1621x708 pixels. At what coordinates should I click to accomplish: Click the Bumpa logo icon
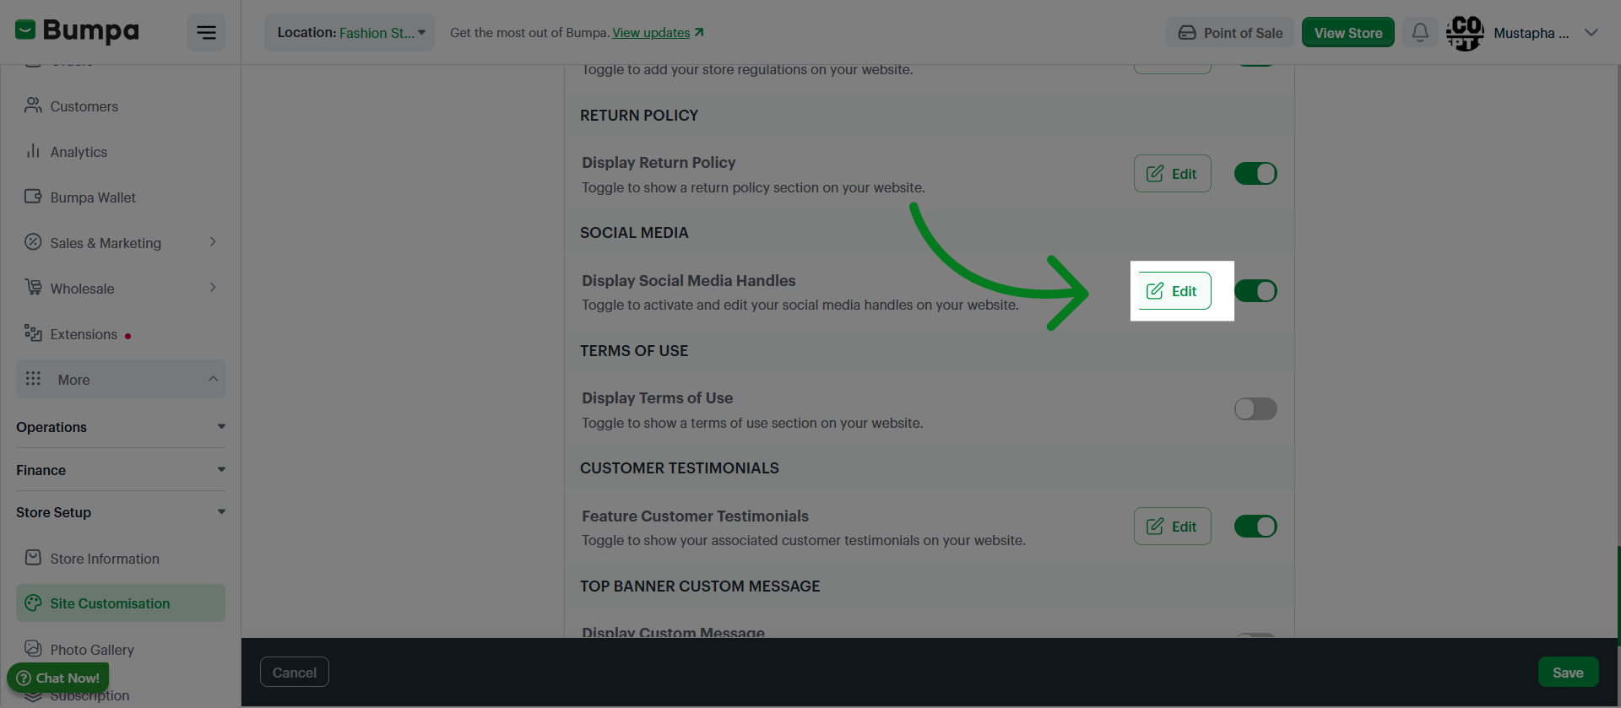coord(25,30)
